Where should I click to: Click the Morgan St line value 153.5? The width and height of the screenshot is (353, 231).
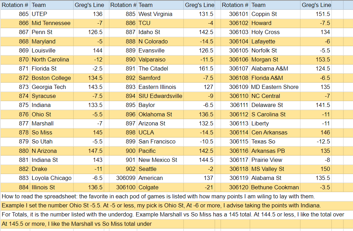(x=321, y=59)
